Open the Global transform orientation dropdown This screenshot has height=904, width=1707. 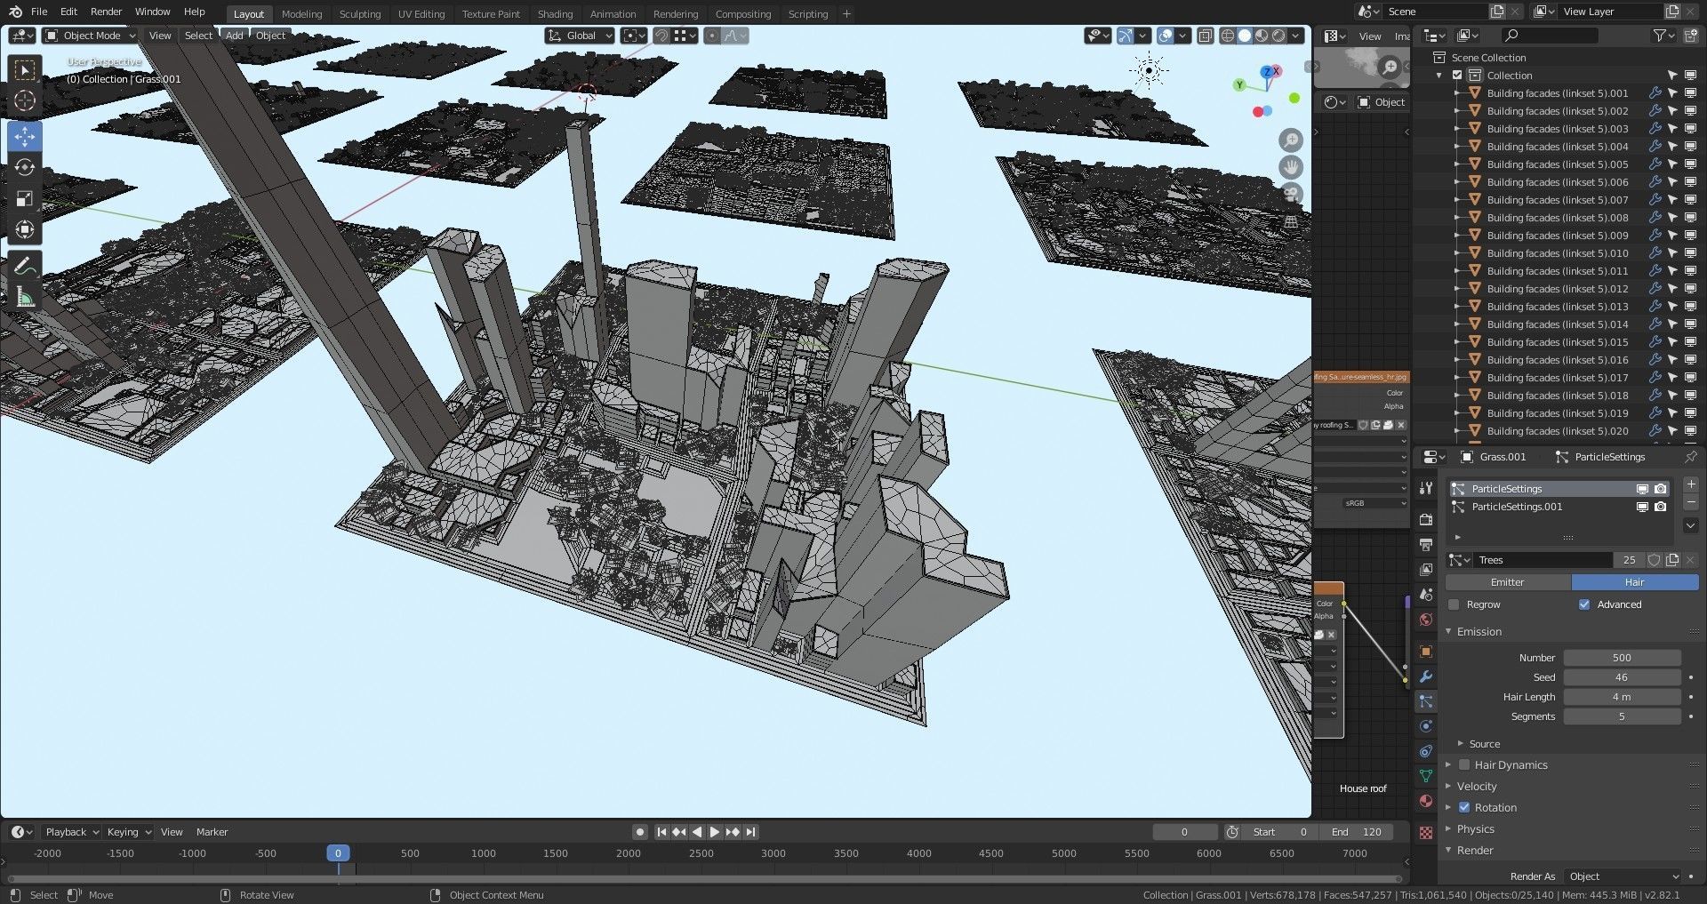click(x=580, y=36)
